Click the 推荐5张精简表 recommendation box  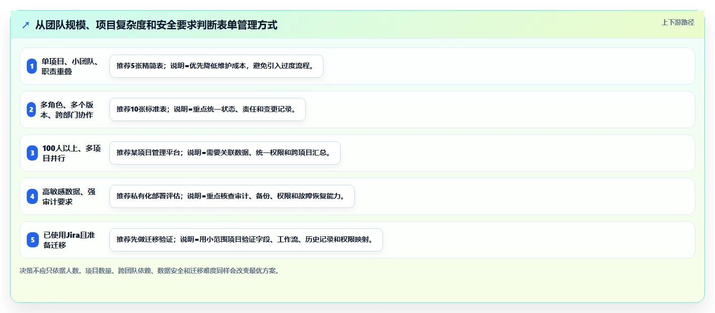(x=216, y=66)
